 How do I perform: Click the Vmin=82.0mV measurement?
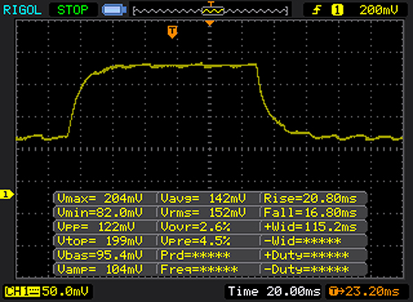click(x=100, y=213)
